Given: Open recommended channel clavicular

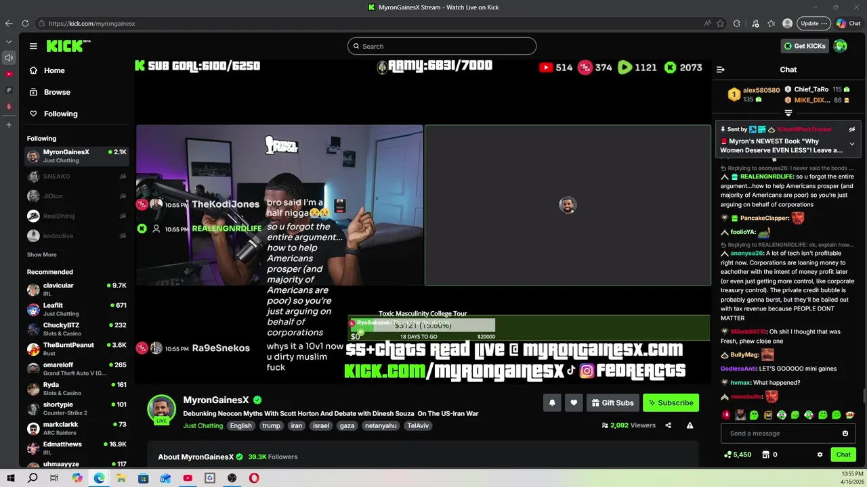Looking at the screenshot, I should [x=77, y=289].
